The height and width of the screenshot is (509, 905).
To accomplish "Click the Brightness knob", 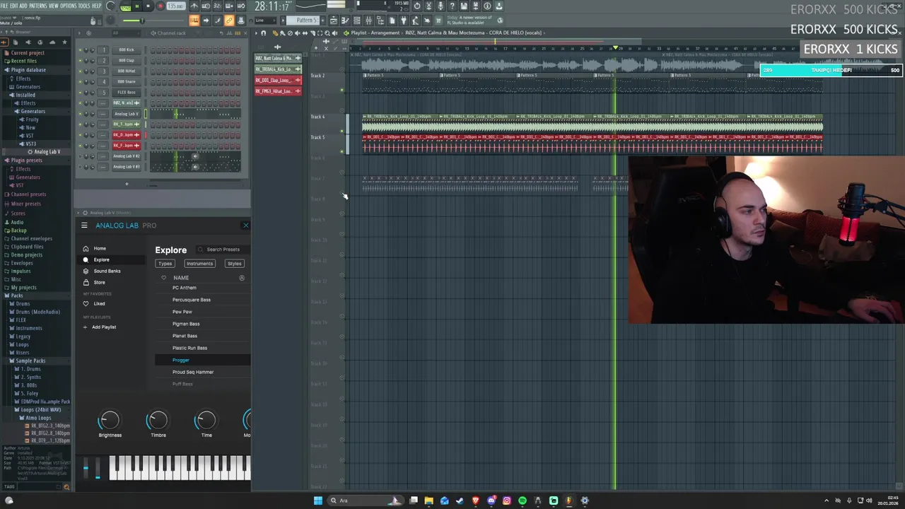I will (110, 421).
